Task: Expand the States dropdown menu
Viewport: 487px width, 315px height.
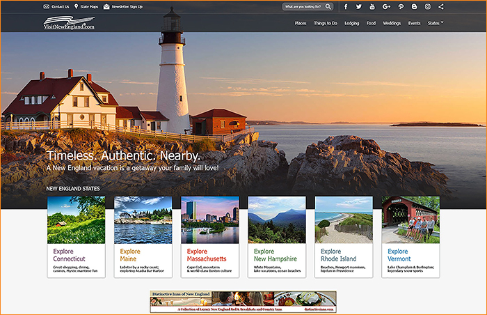Action: (436, 23)
